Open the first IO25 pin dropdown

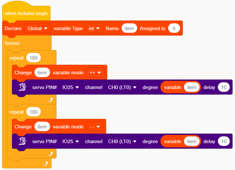tap(71, 87)
